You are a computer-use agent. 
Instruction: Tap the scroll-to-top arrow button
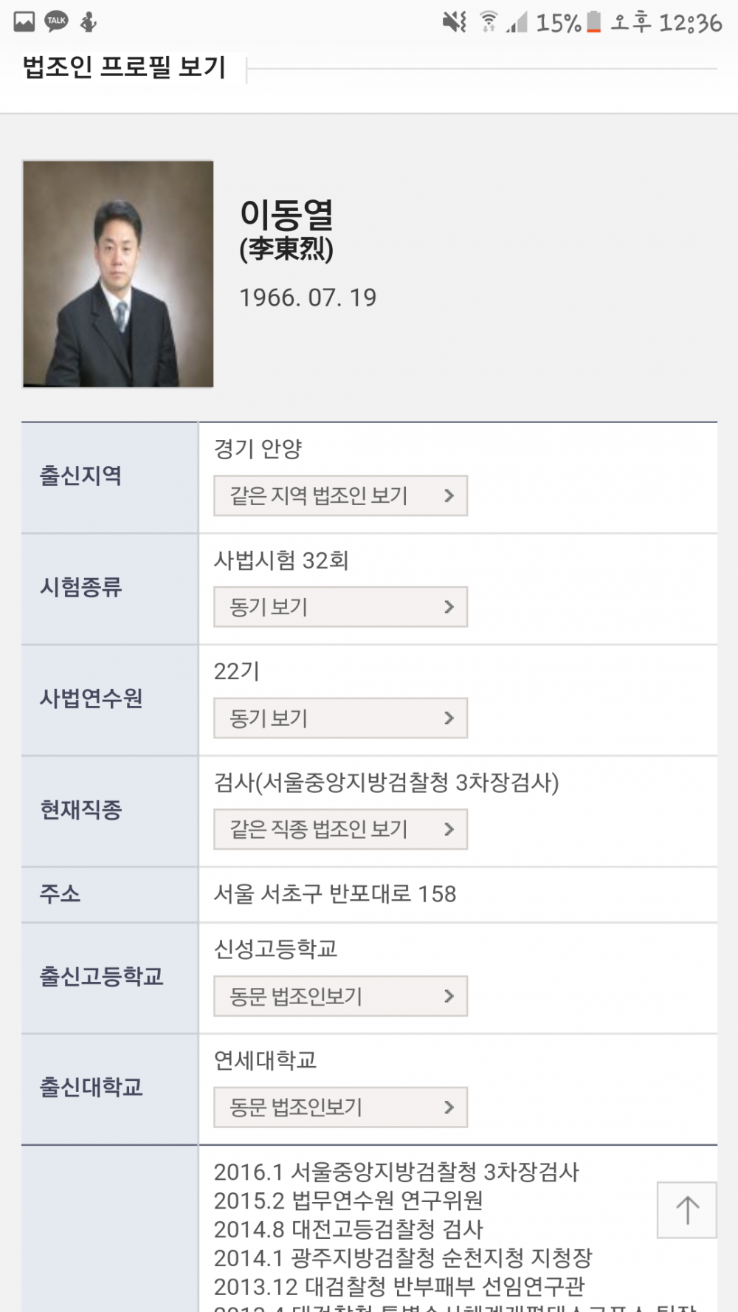click(x=686, y=1210)
